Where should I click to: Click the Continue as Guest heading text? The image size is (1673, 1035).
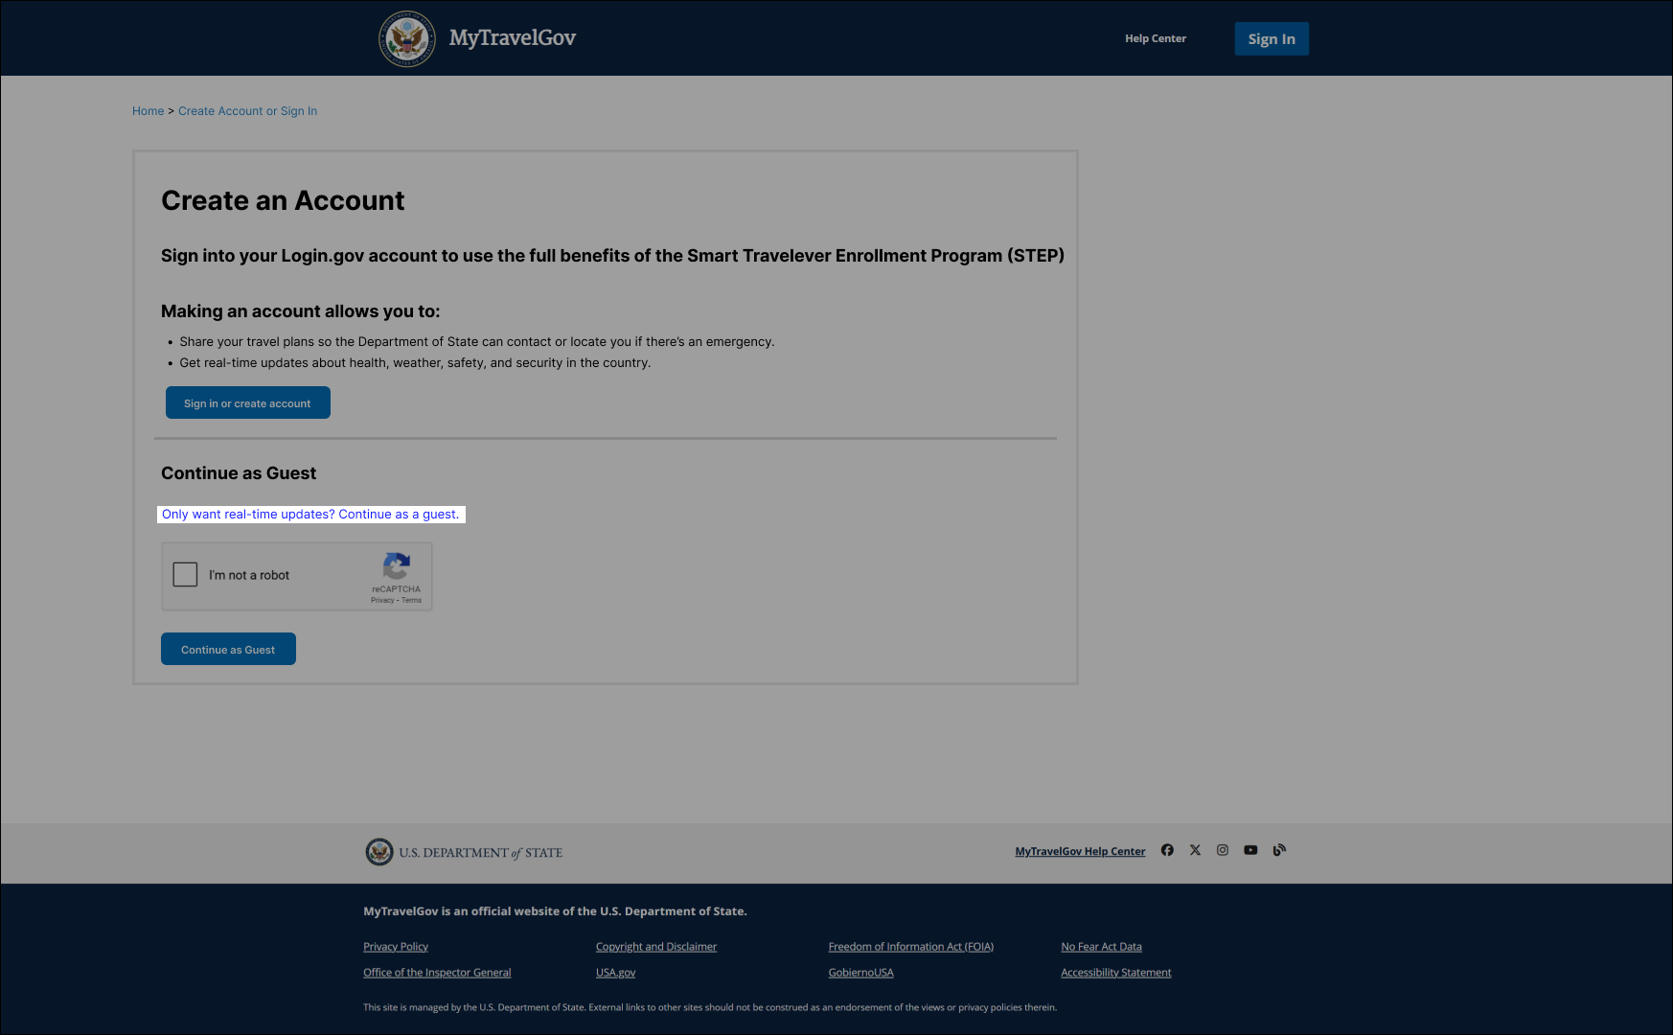pyautogui.click(x=239, y=473)
